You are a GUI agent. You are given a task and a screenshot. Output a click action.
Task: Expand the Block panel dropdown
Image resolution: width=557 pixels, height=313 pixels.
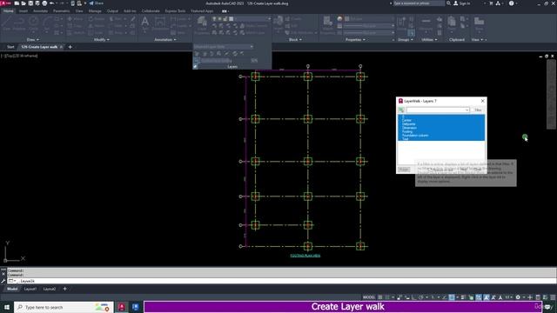click(295, 40)
